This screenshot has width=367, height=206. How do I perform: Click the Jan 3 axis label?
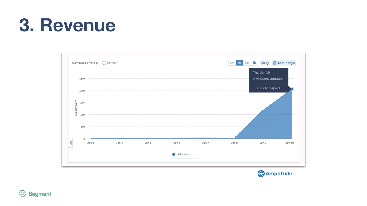coord(91,143)
